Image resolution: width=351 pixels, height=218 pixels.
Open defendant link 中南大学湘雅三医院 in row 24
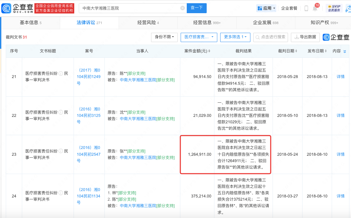point(138,206)
